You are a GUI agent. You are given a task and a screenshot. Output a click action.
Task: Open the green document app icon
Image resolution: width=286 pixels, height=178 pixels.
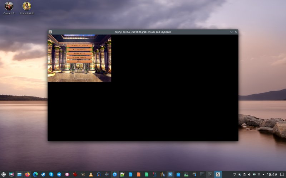(147, 174)
